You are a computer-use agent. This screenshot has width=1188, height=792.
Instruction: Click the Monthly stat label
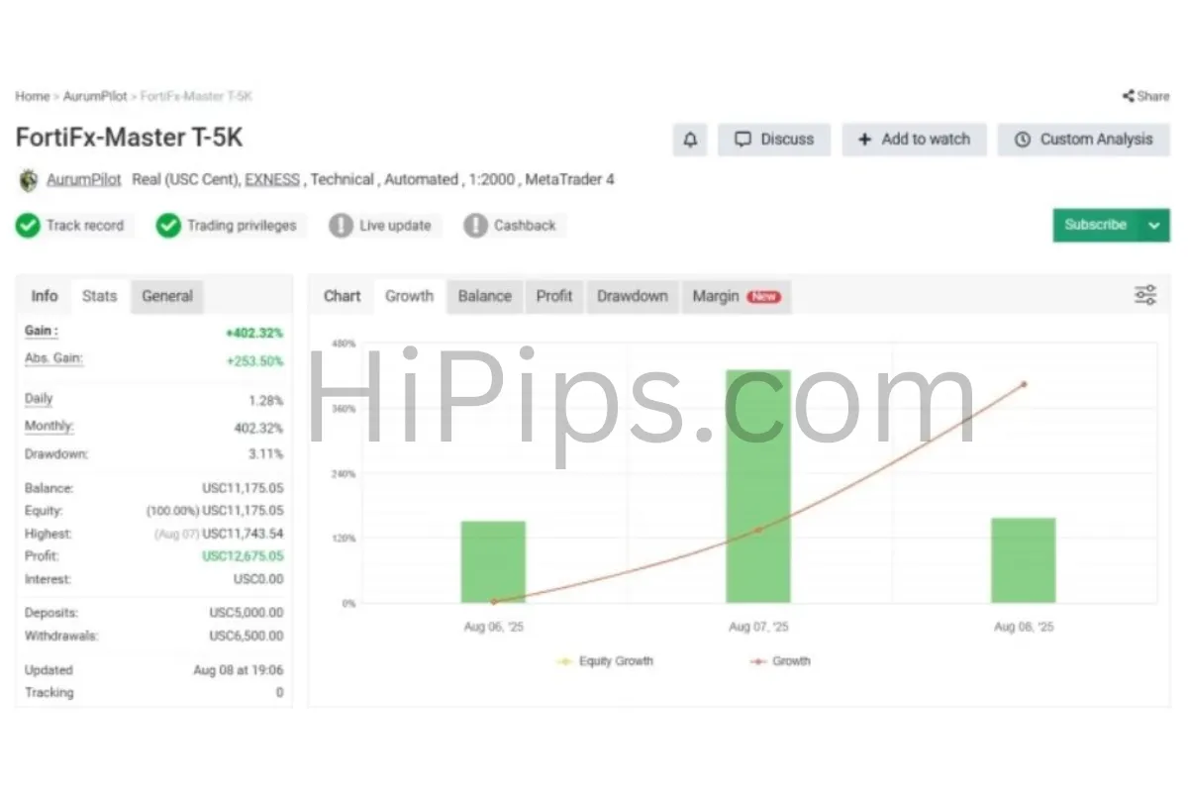click(49, 427)
